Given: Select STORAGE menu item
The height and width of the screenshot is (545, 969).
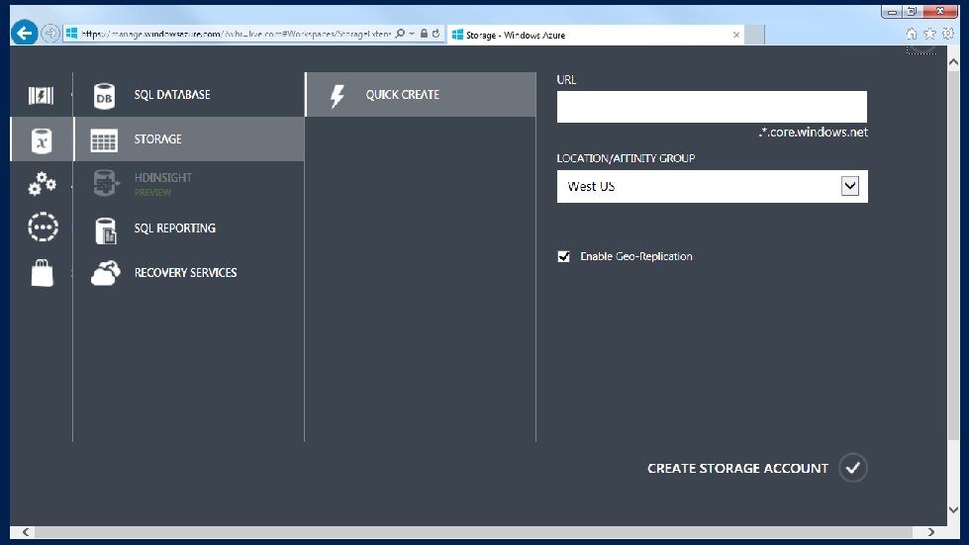Looking at the screenshot, I should 188,138.
